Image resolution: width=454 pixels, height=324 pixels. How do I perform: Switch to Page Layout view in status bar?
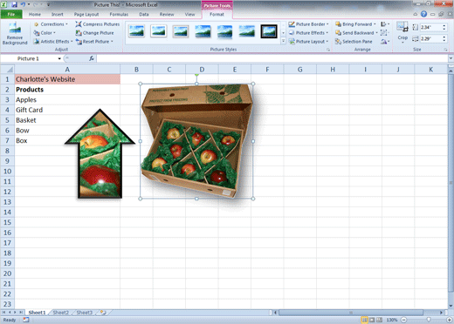tap(372, 320)
